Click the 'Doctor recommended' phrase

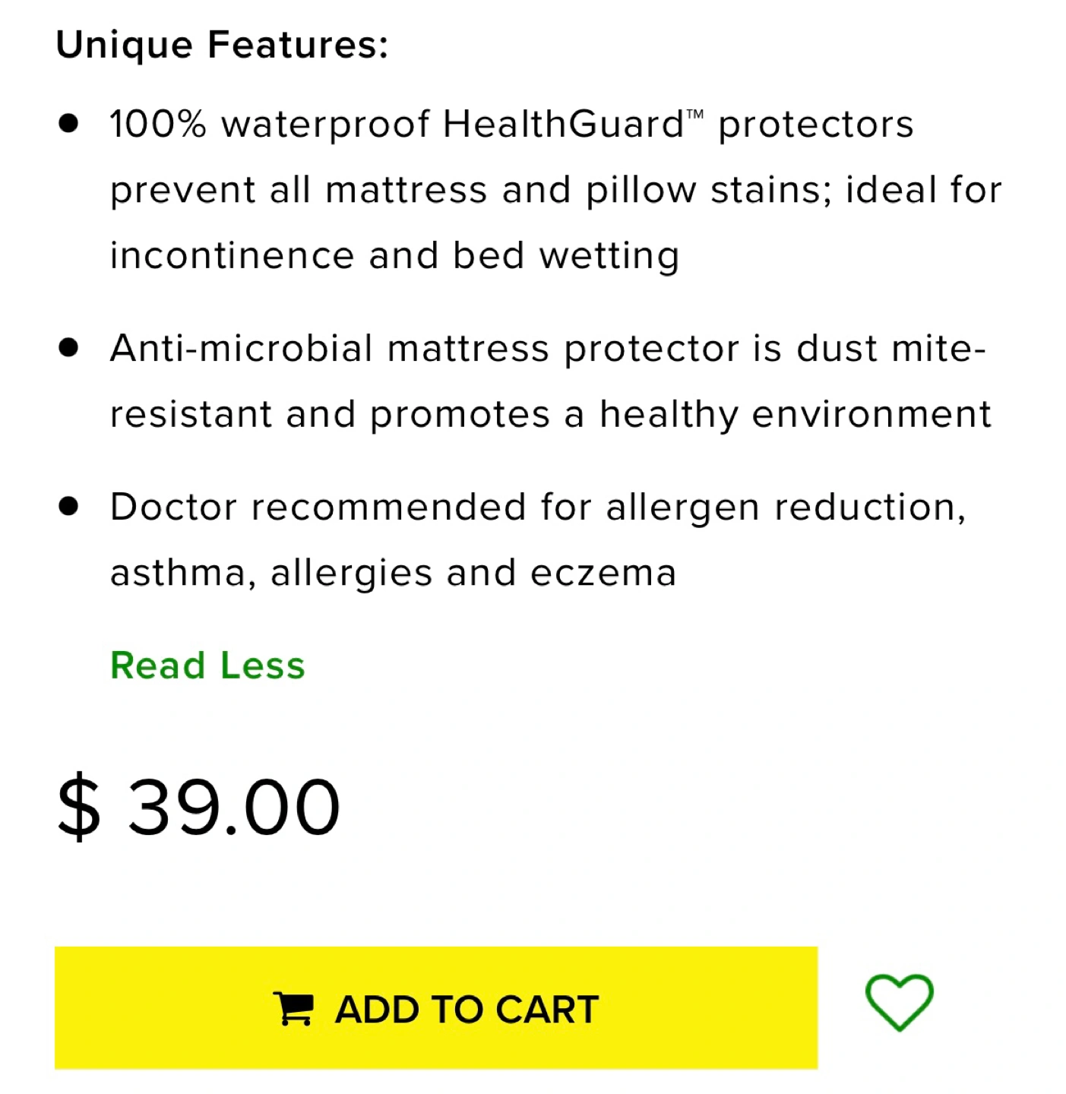[318, 507]
